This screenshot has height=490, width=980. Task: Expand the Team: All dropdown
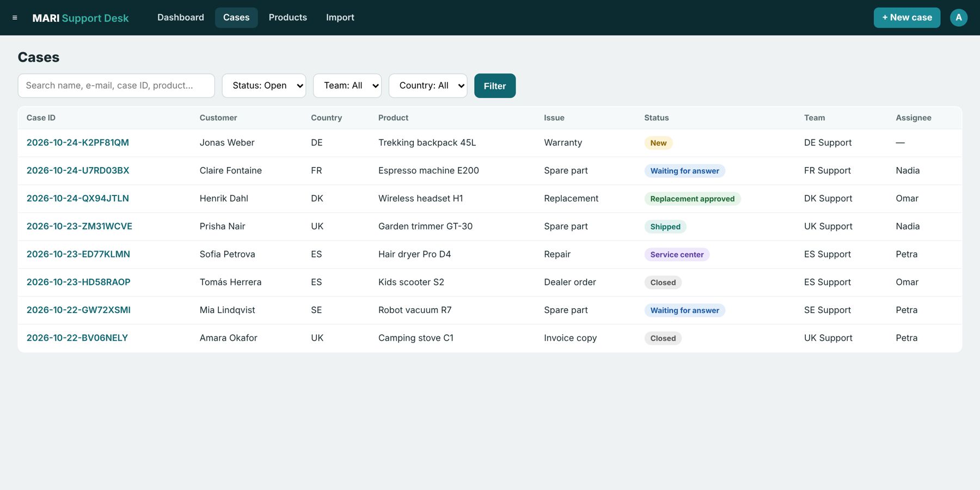pyautogui.click(x=347, y=85)
